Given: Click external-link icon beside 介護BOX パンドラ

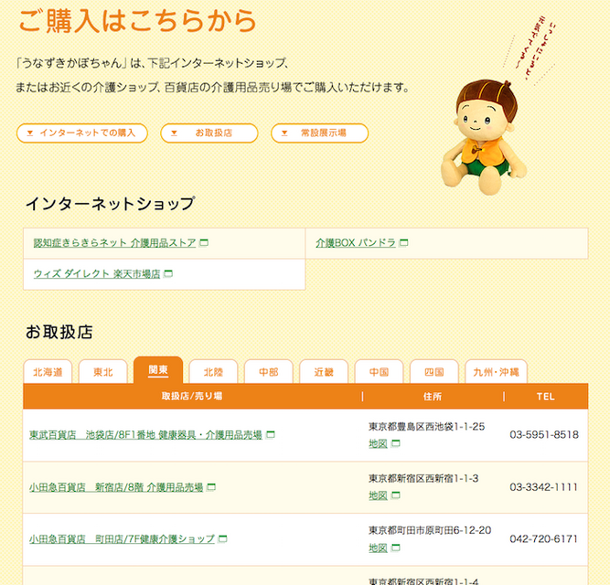Looking at the screenshot, I should tap(403, 243).
